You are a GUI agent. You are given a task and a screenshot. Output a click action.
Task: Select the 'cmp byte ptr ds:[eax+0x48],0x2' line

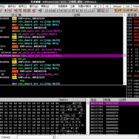[61, 75]
